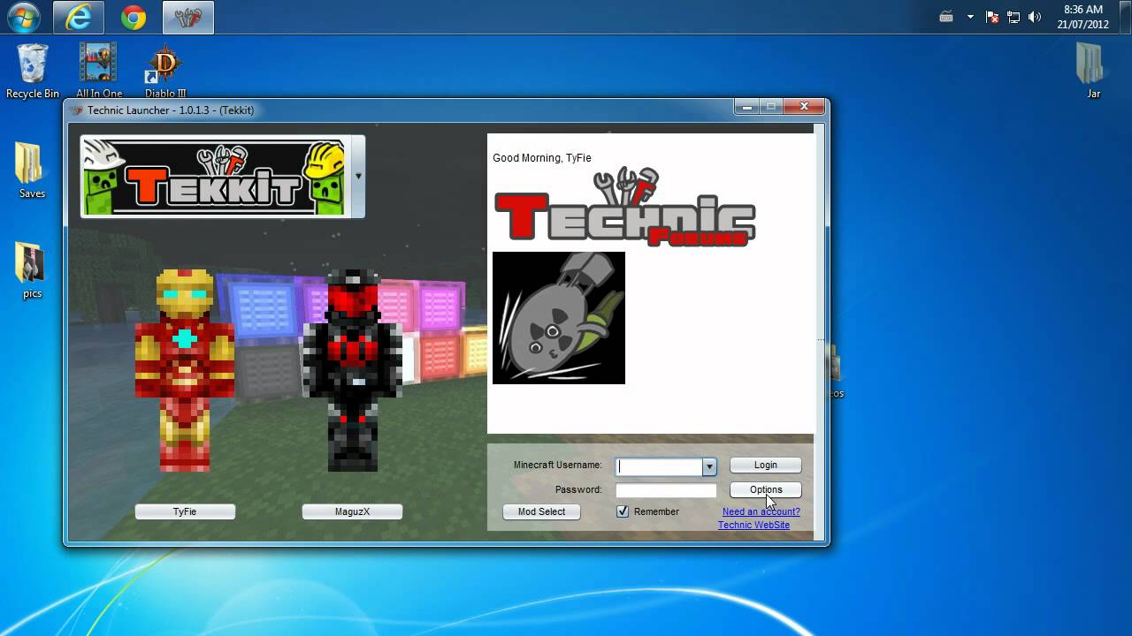This screenshot has height=636, width=1132.
Task: Open the Recycle Bin desktop icon
Action: (33, 71)
